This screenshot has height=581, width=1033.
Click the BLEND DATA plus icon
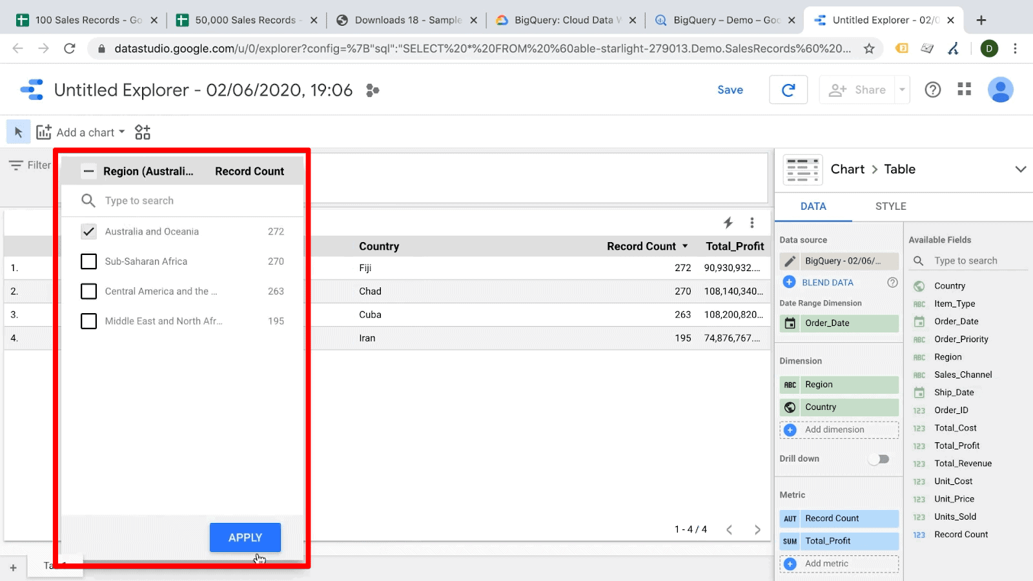[788, 282]
